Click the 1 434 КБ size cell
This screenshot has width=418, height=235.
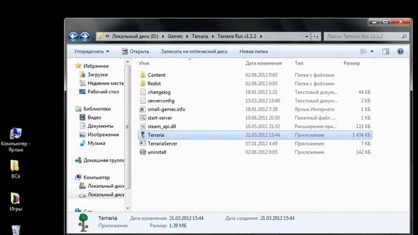tap(361, 135)
